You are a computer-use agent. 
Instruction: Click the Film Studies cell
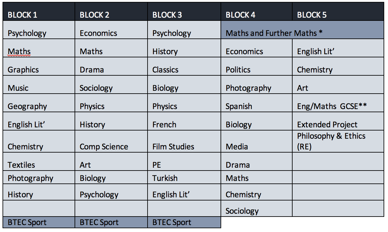pos(173,147)
